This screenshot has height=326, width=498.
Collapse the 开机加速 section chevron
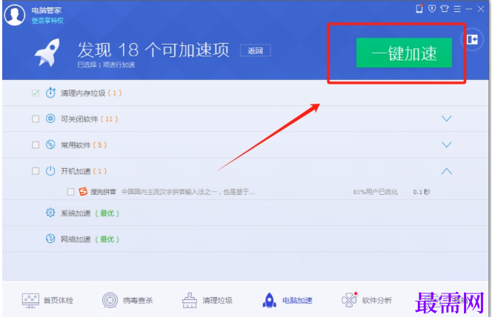coord(447,171)
